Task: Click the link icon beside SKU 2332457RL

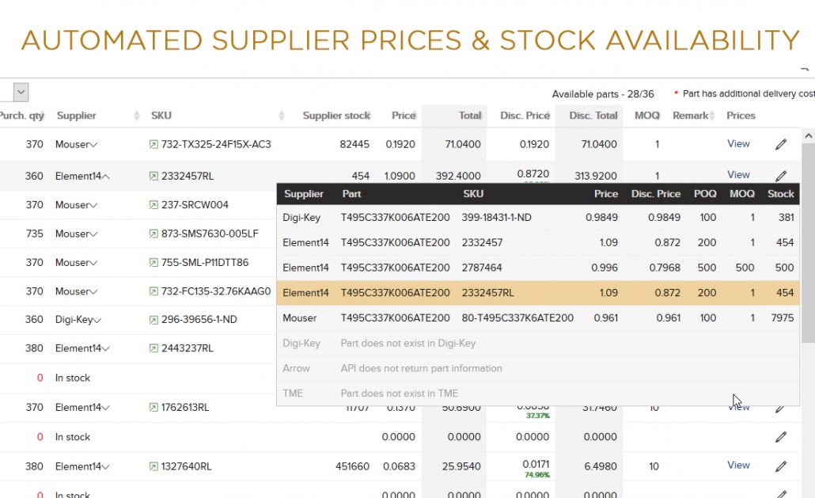Action: coord(153,177)
